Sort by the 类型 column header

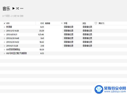84,23
